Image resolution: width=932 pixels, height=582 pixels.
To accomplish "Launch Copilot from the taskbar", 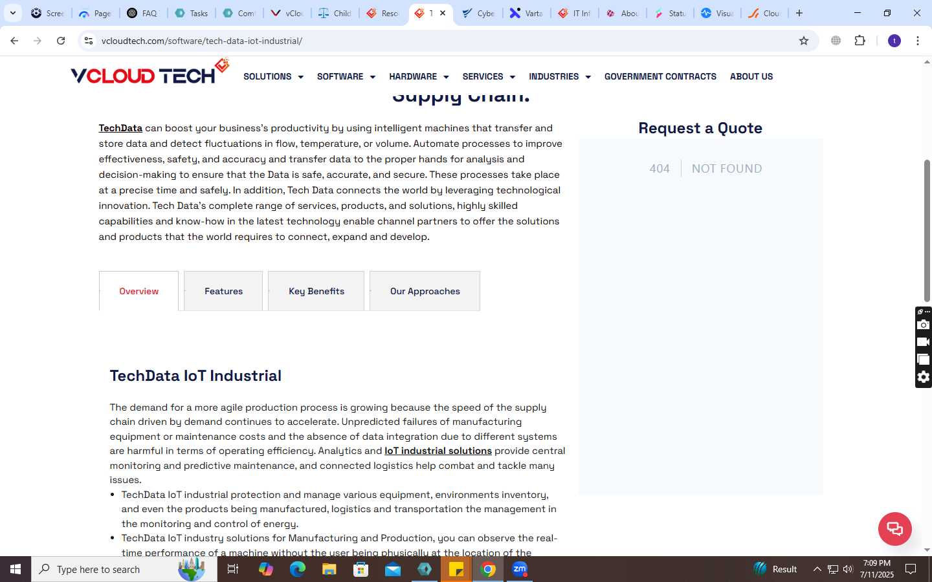I will 265,569.
